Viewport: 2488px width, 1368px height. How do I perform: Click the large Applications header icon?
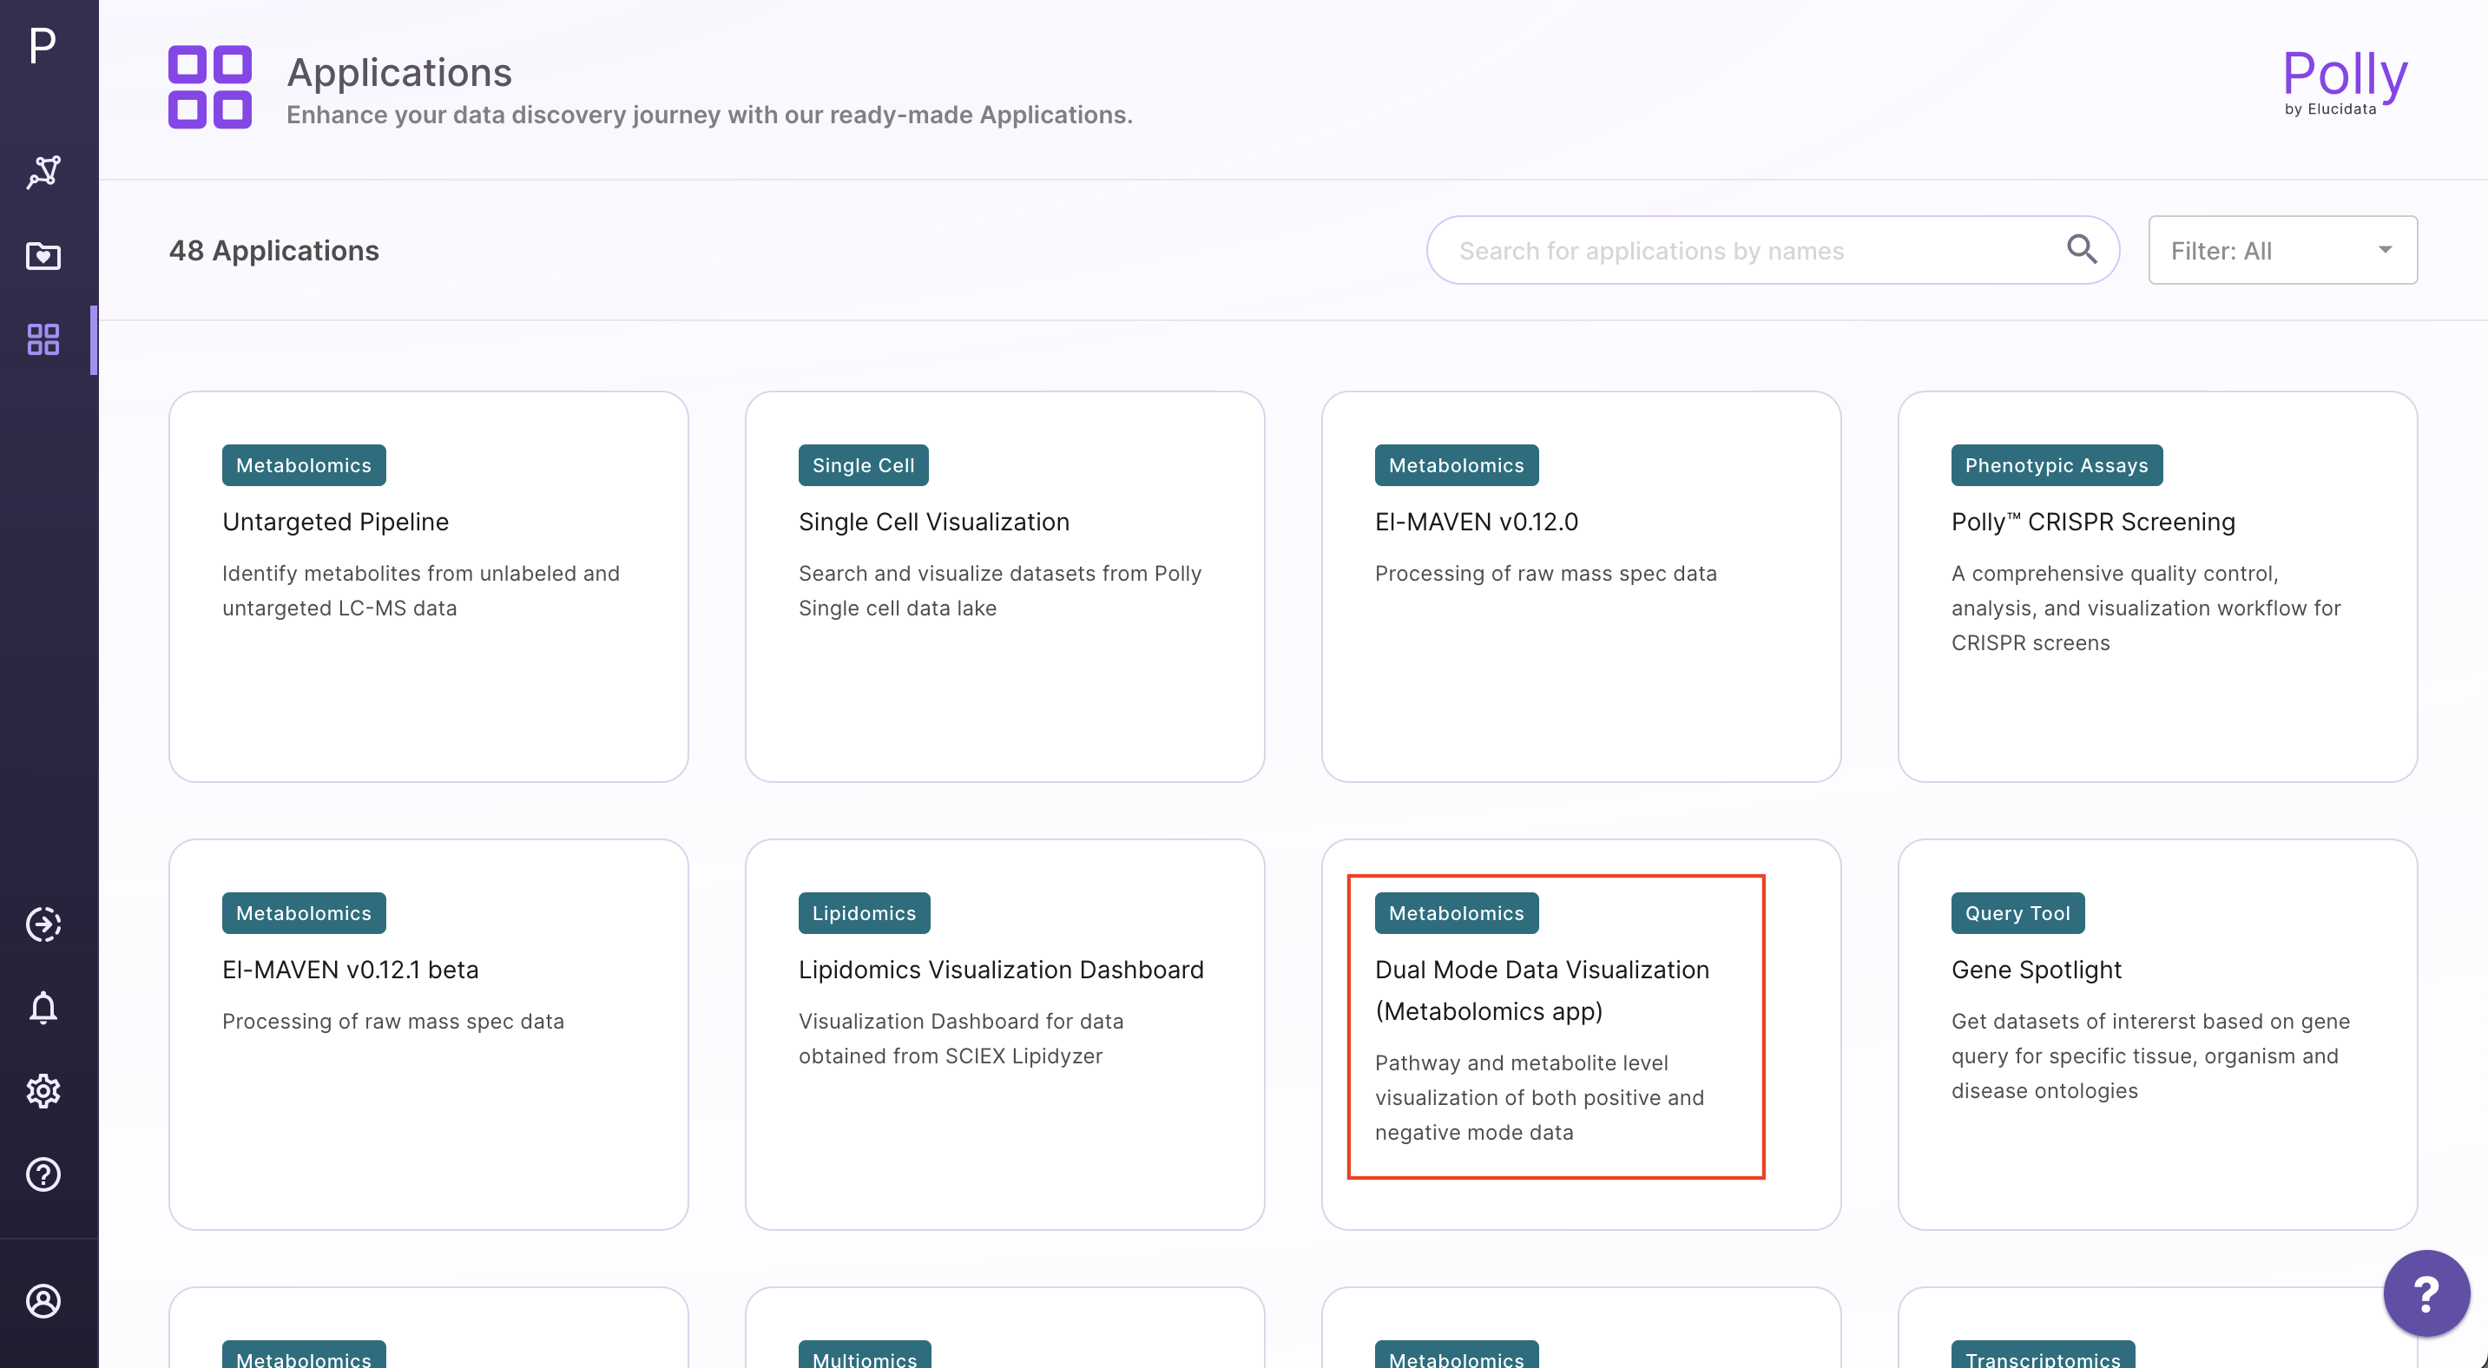pyautogui.click(x=209, y=87)
